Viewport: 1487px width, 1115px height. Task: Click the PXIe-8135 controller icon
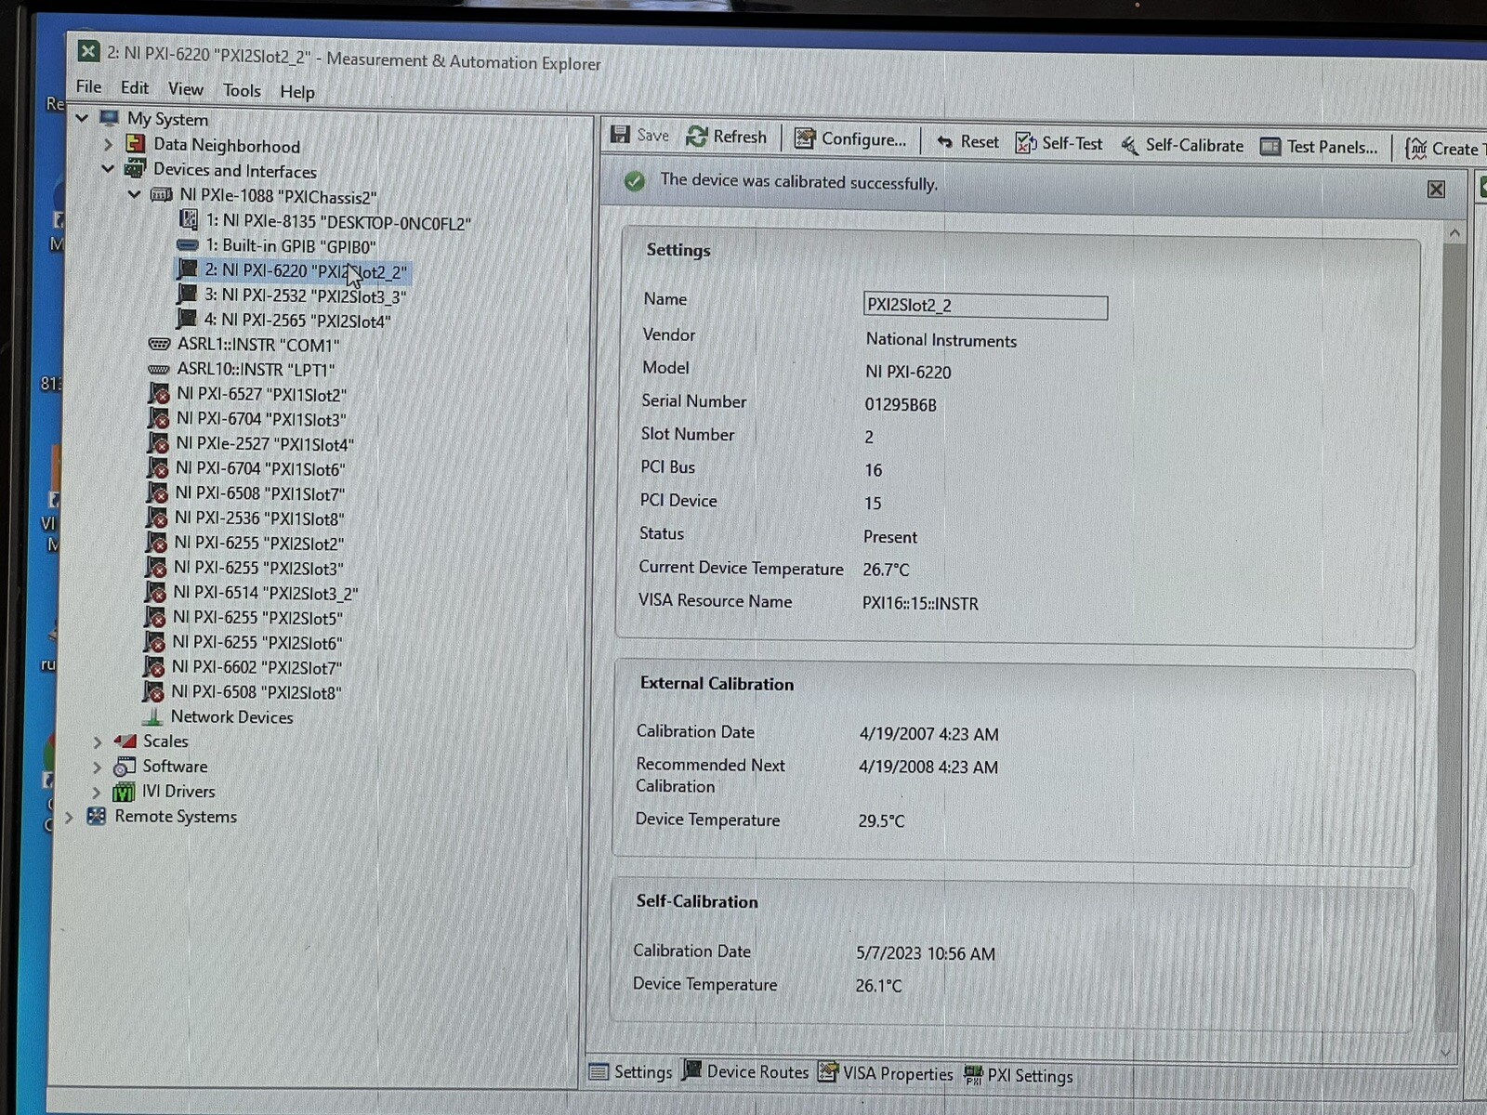tap(189, 220)
